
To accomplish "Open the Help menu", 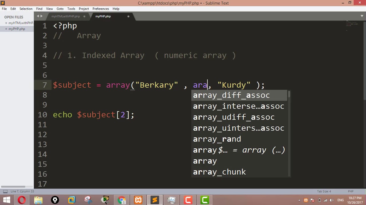I will click(116, 9).
